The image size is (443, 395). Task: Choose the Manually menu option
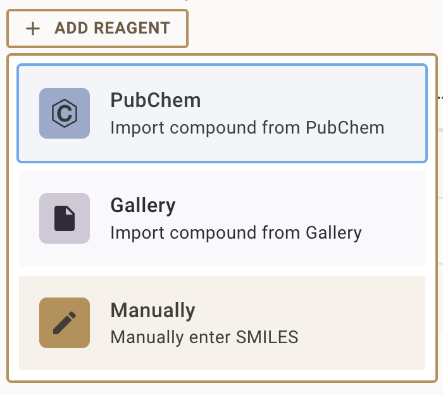click(x=221, y=323)
